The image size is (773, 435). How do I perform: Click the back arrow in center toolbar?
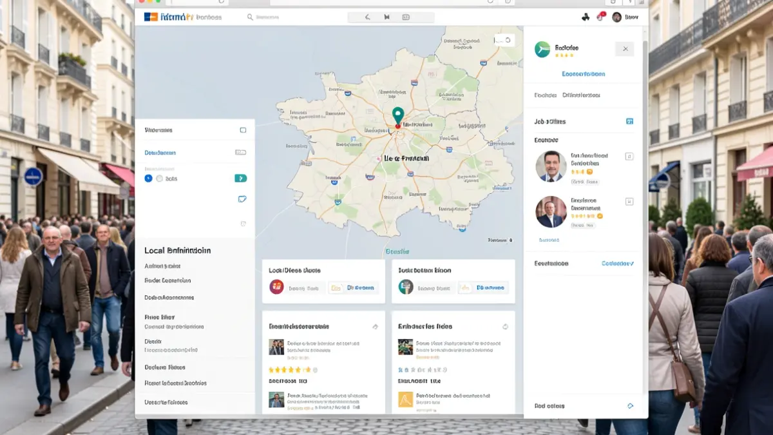click(368, 17)
